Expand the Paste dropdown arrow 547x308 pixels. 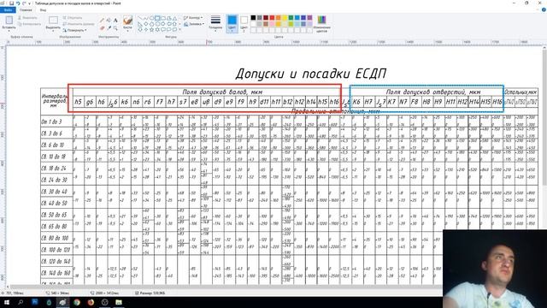[x=9, y=31]
